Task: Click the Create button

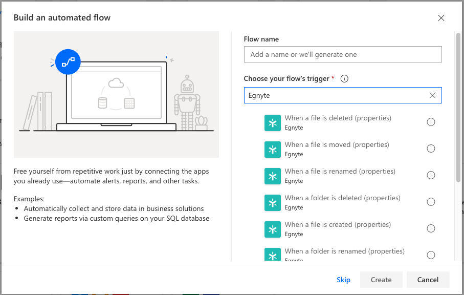Action: [x=381, y=280]
